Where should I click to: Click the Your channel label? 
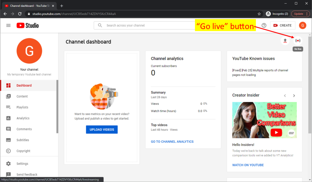[29, 69]
